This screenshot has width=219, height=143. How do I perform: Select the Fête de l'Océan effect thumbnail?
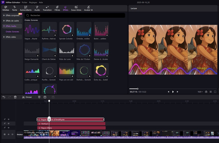click(x=84, y=50)
